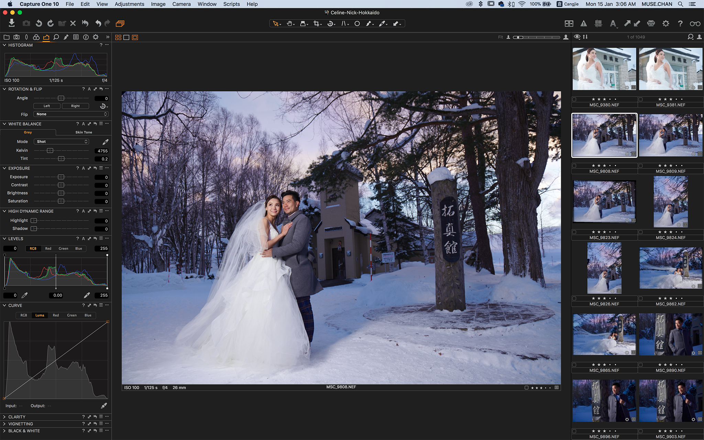
Task: Check the color tag box for MSC_9380.NEF
Action: click(x=574, y=99)
